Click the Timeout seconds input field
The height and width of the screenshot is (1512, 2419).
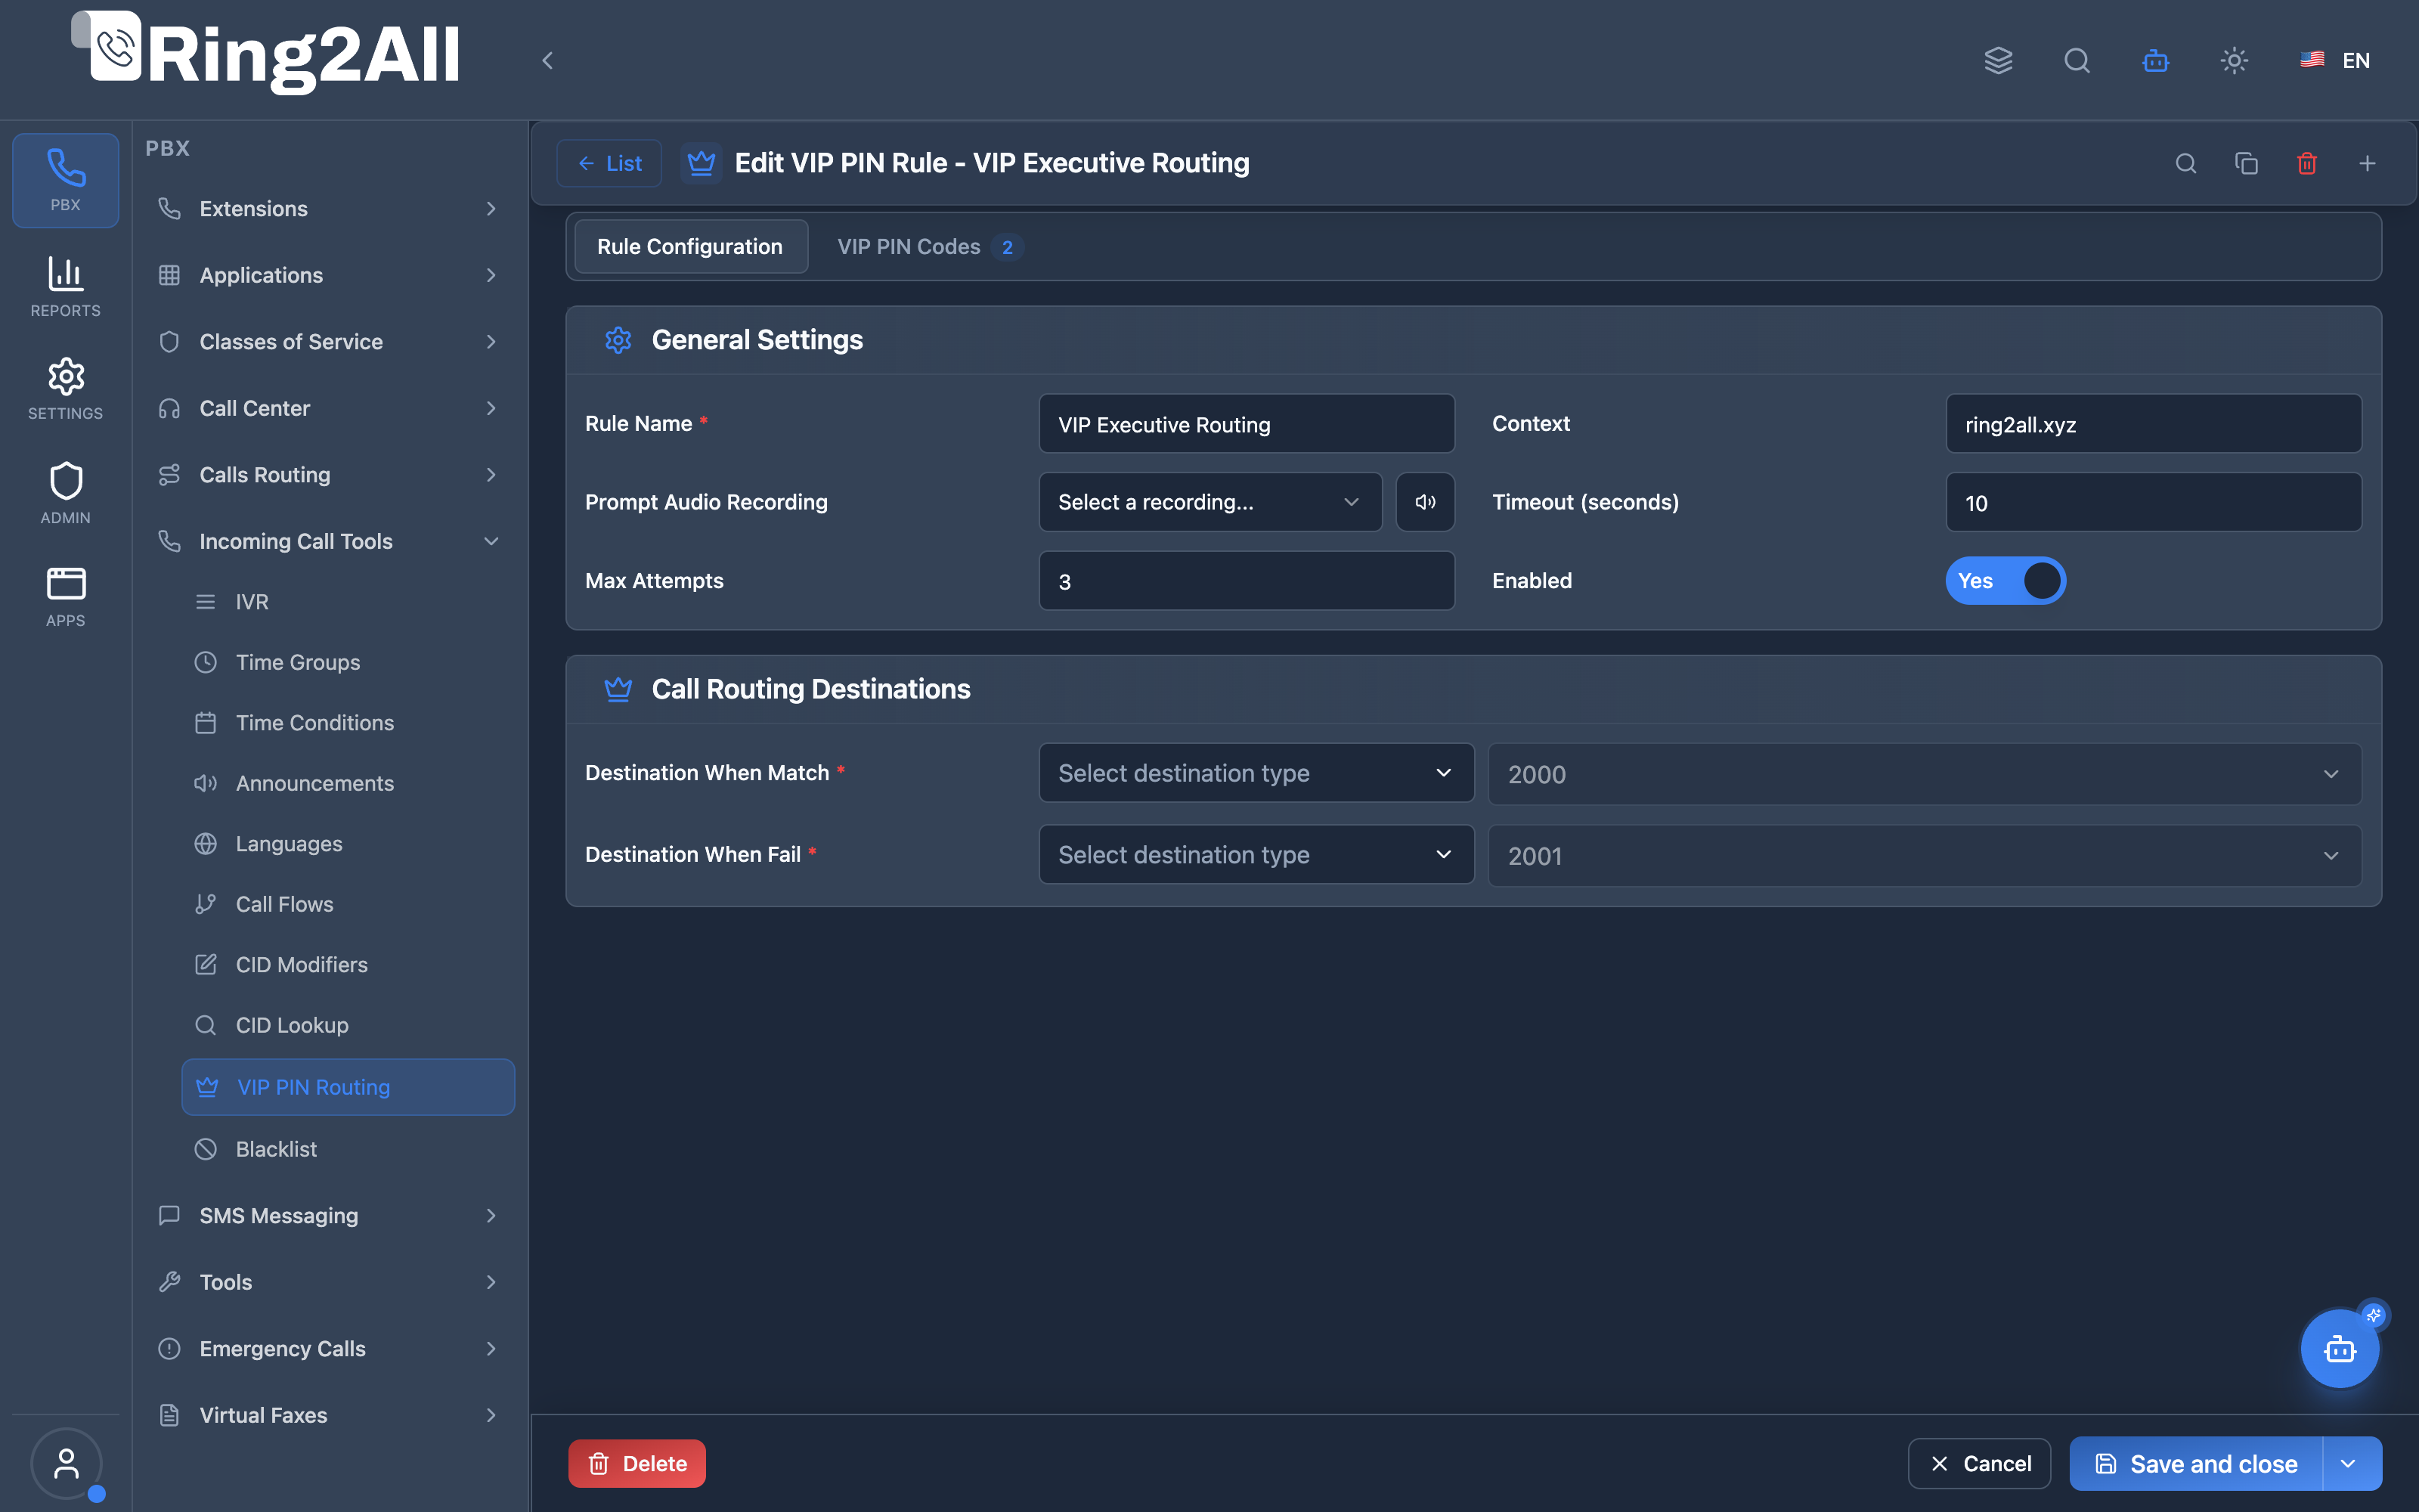(2153, 503)
